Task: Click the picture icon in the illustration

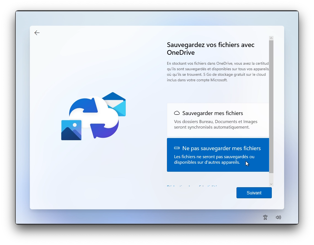Action: click(71, 130)
